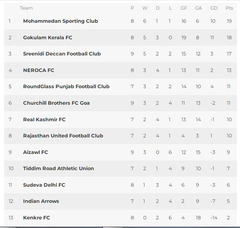Click the GD column header

tap(214, 8)
